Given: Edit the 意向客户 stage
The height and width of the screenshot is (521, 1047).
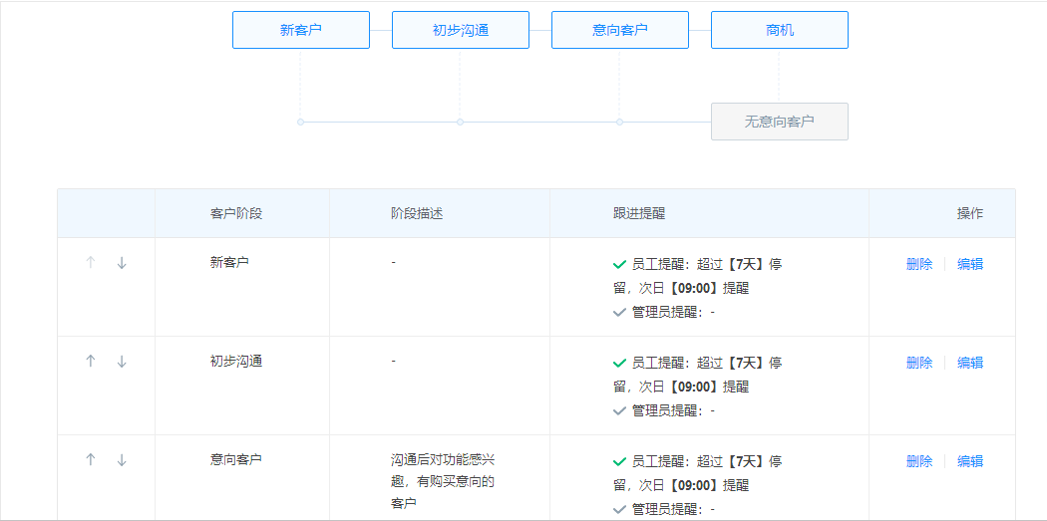Looking at the screenshot, I should (970, 461).
